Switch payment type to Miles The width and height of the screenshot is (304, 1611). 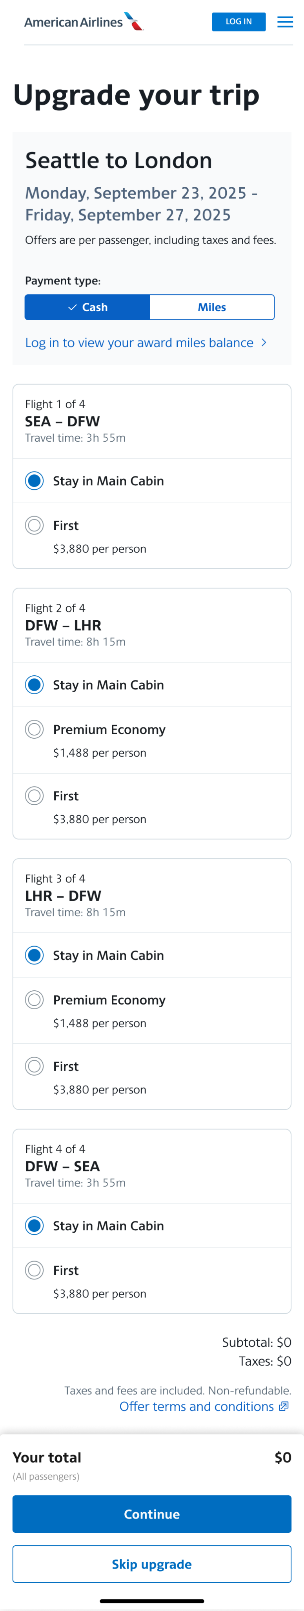211,307
